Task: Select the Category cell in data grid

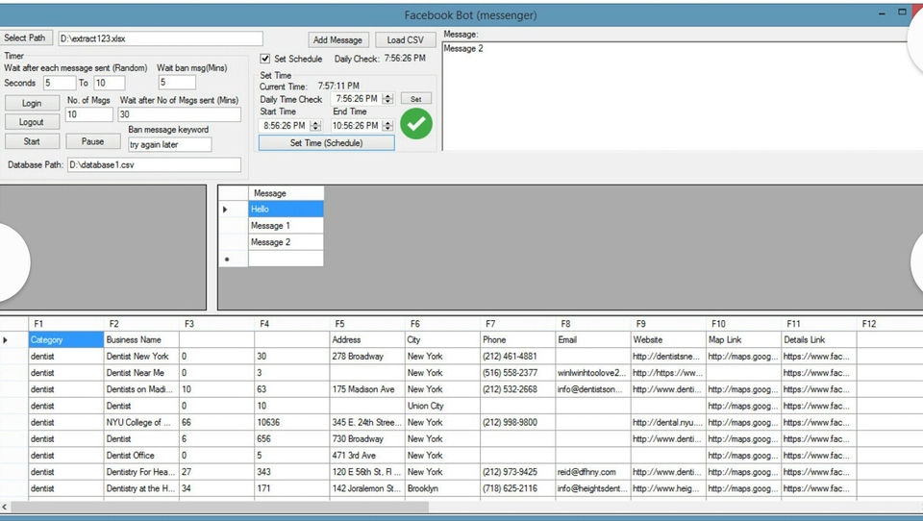Action: point(66,339)
